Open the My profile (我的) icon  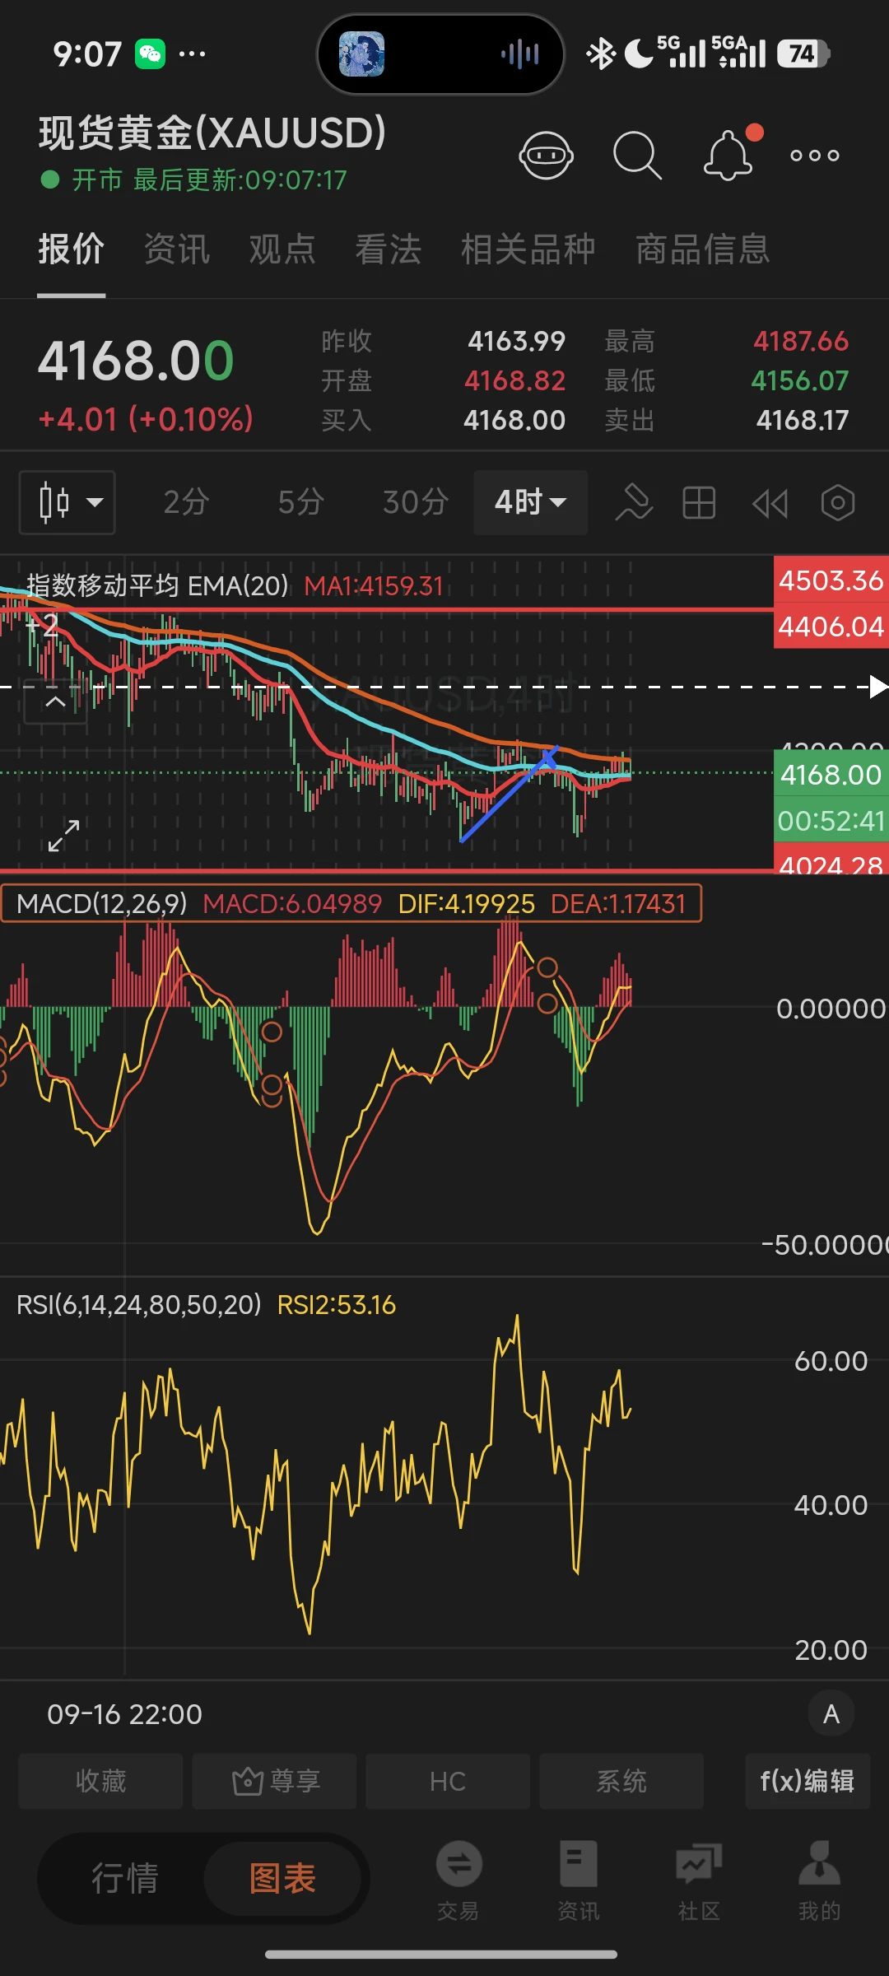click(819, 1880)
